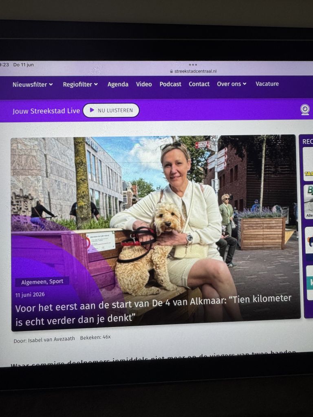Open the Over ons dropdown chevron
The height and width of the screenshot is (417, 313).
click(x=245, y=84)
